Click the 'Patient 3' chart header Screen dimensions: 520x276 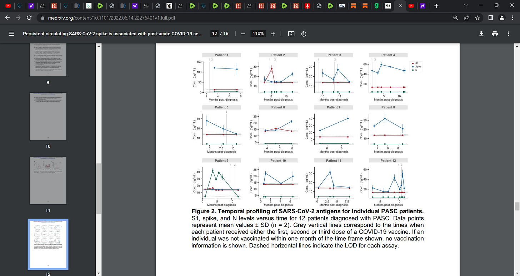[334, 55]
